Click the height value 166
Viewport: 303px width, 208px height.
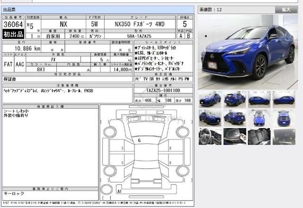coord(187,100)
